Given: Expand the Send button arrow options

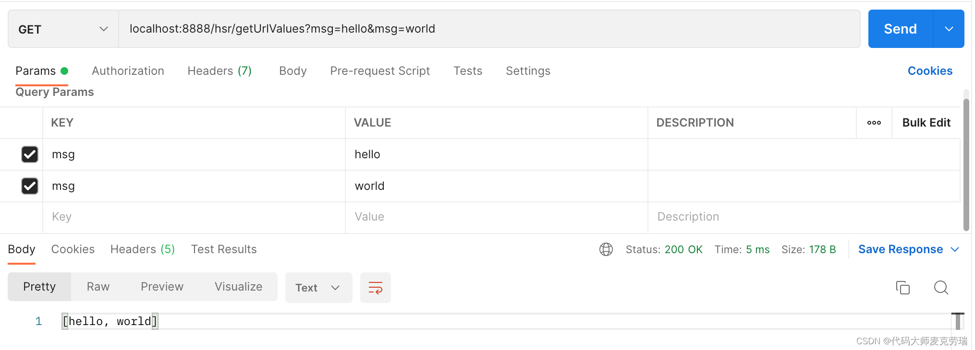Looking at the screenshot, I should [x=949, y=29].
